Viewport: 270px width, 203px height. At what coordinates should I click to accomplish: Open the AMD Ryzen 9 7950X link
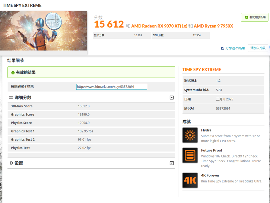[x=213, y=26]
